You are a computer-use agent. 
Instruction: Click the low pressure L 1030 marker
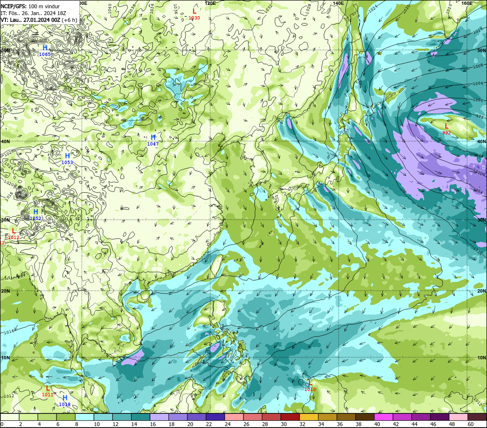coord(194,14)
